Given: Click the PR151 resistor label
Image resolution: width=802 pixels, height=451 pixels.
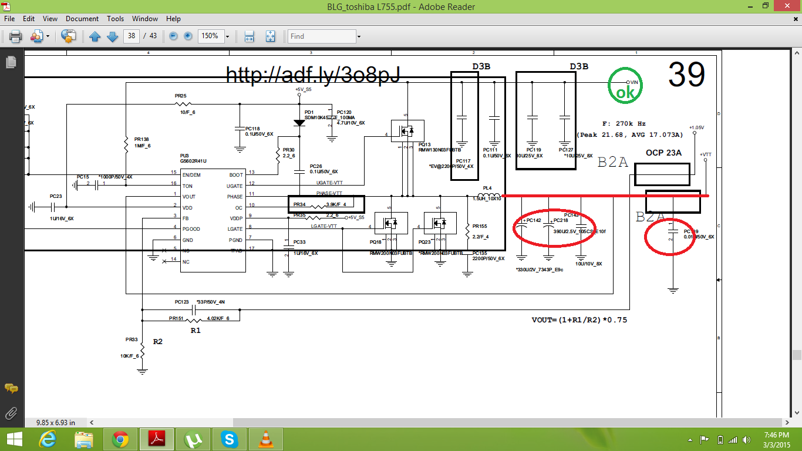Looking at the screenshot, I should (x=177, y=318).
